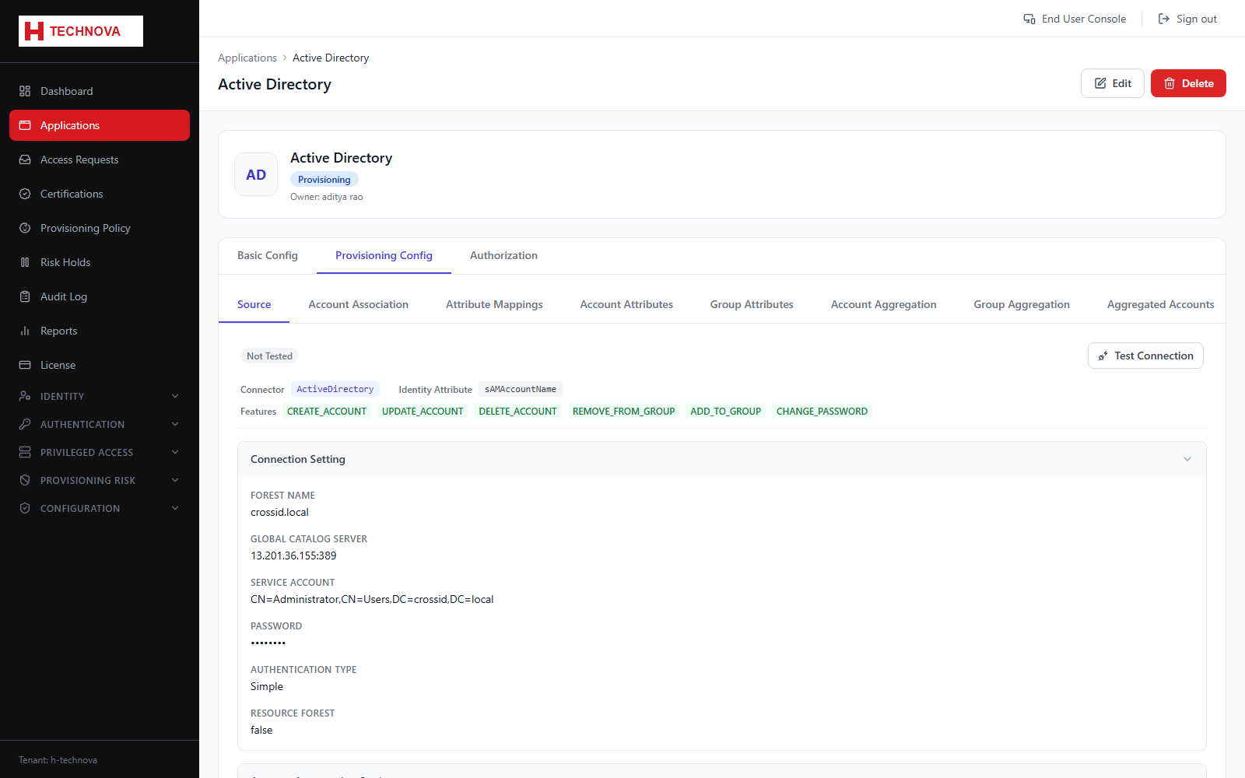The image size is (1245, 778).
Task: Expand the PROVISIONING RISK section chevron
Action: click(175, 480)
